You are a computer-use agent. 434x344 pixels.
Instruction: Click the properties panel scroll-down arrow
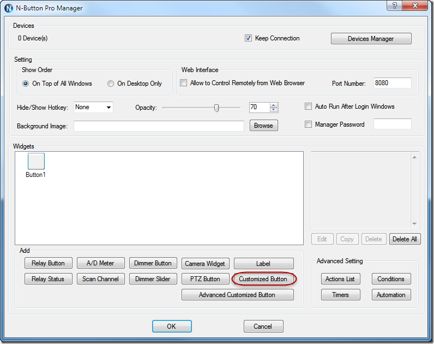(x=414, y=224)
